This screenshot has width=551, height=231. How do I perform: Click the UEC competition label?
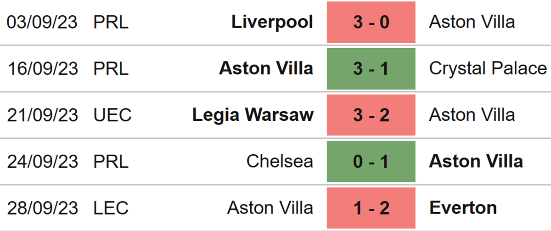point(112,115)
